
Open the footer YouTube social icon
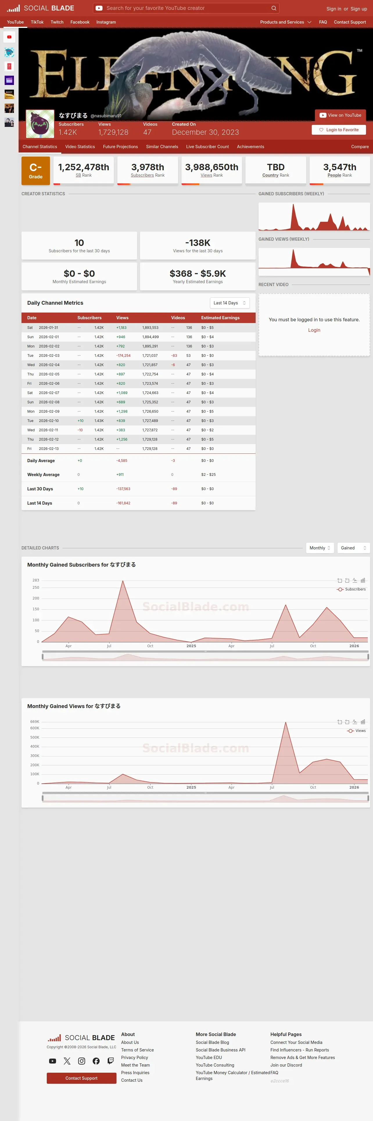[53, 1061]
